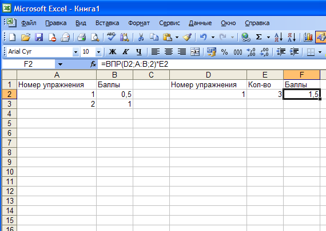Expand the Name Box F2 dropdown arrow

coord(60,64)
